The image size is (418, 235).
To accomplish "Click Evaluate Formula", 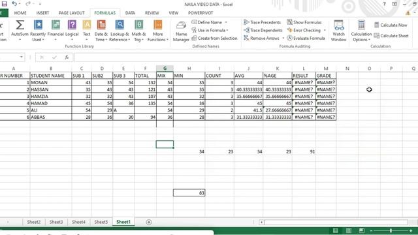I will [306, 38].
